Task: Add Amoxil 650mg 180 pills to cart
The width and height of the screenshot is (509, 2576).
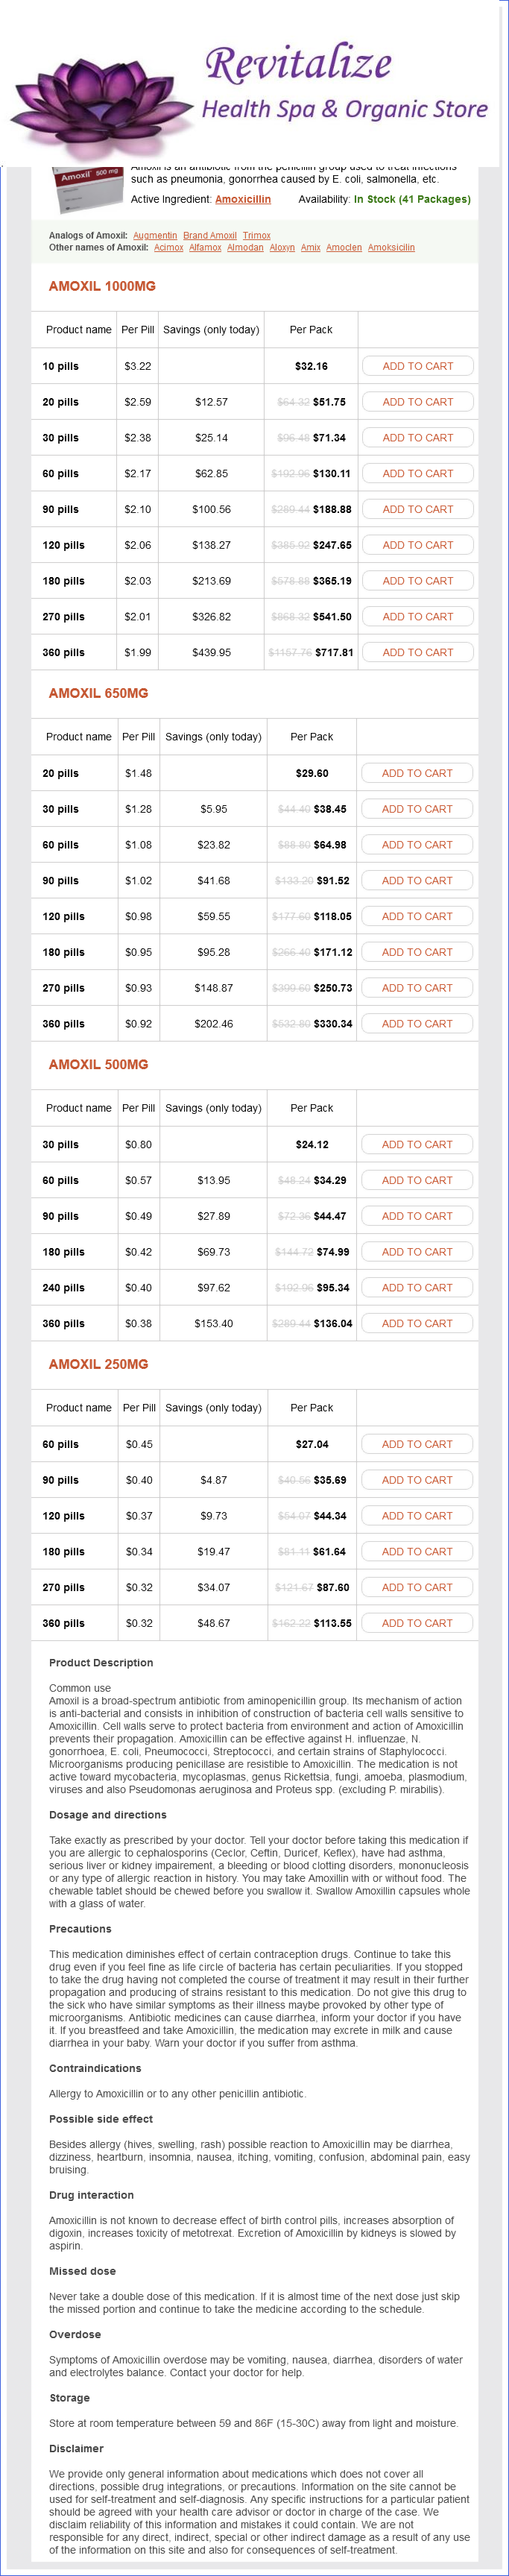Action: [x=417, y=952]
